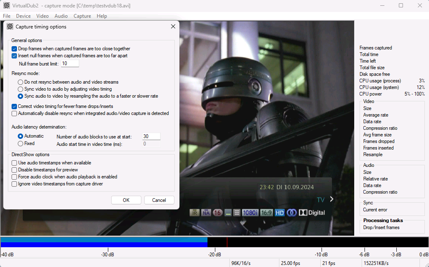Click the Current error label under Sync
The image size is (429, 267).
[375, 210]
